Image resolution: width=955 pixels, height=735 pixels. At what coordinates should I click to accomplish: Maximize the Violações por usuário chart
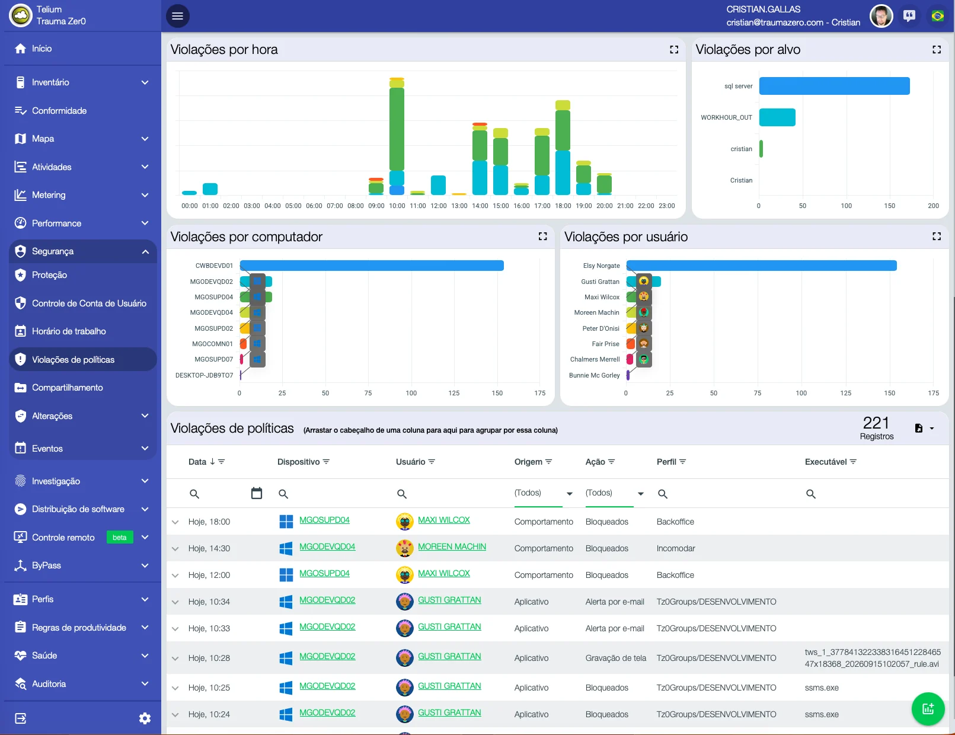937,237
